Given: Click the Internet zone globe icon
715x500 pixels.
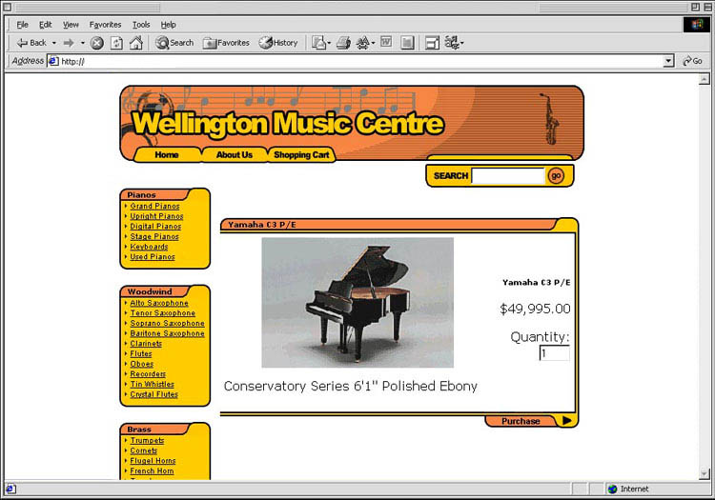Looking at the screenshot, I should (x=612, y=489).
